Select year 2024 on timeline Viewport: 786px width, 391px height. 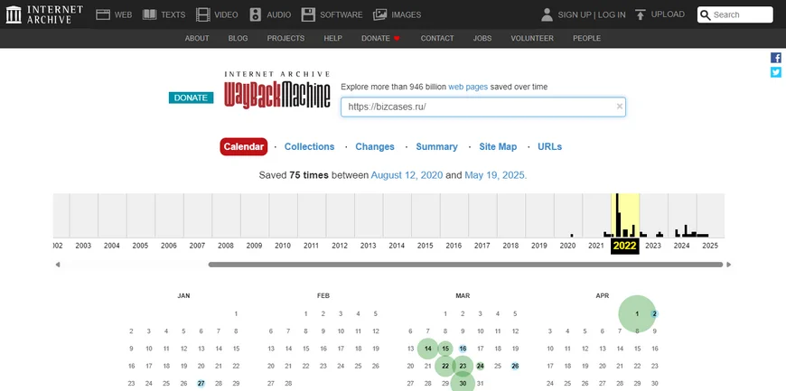pyautogui.click(x=682, y=246)
